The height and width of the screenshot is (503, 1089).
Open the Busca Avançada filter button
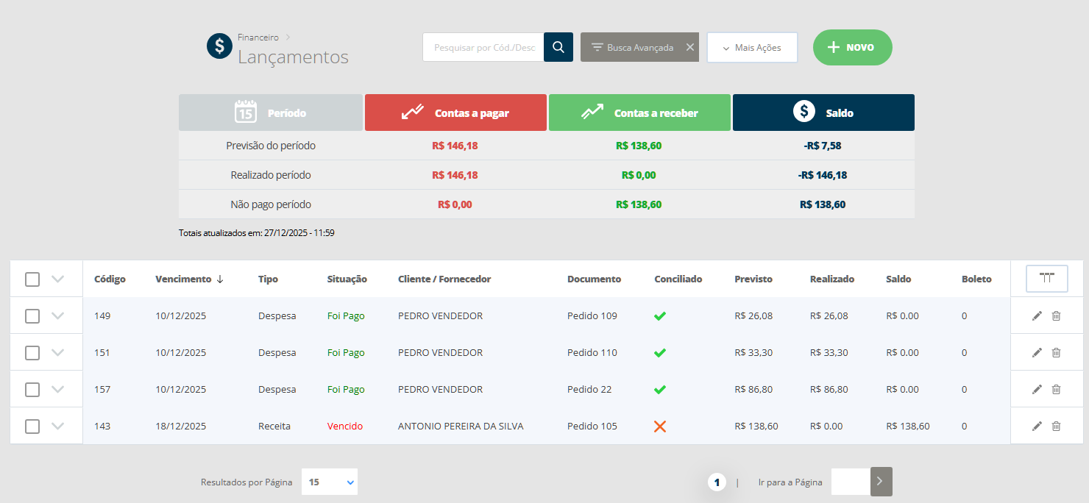point(632,47)
